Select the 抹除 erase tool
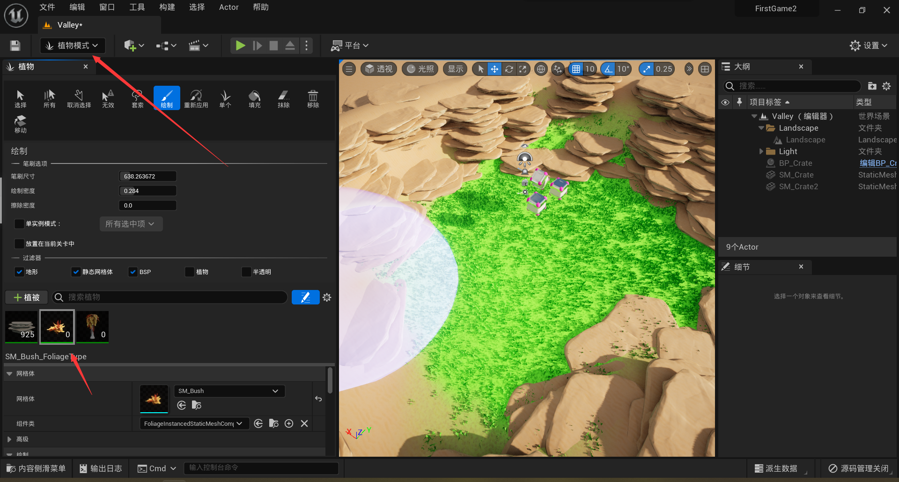 pos(284,99)
